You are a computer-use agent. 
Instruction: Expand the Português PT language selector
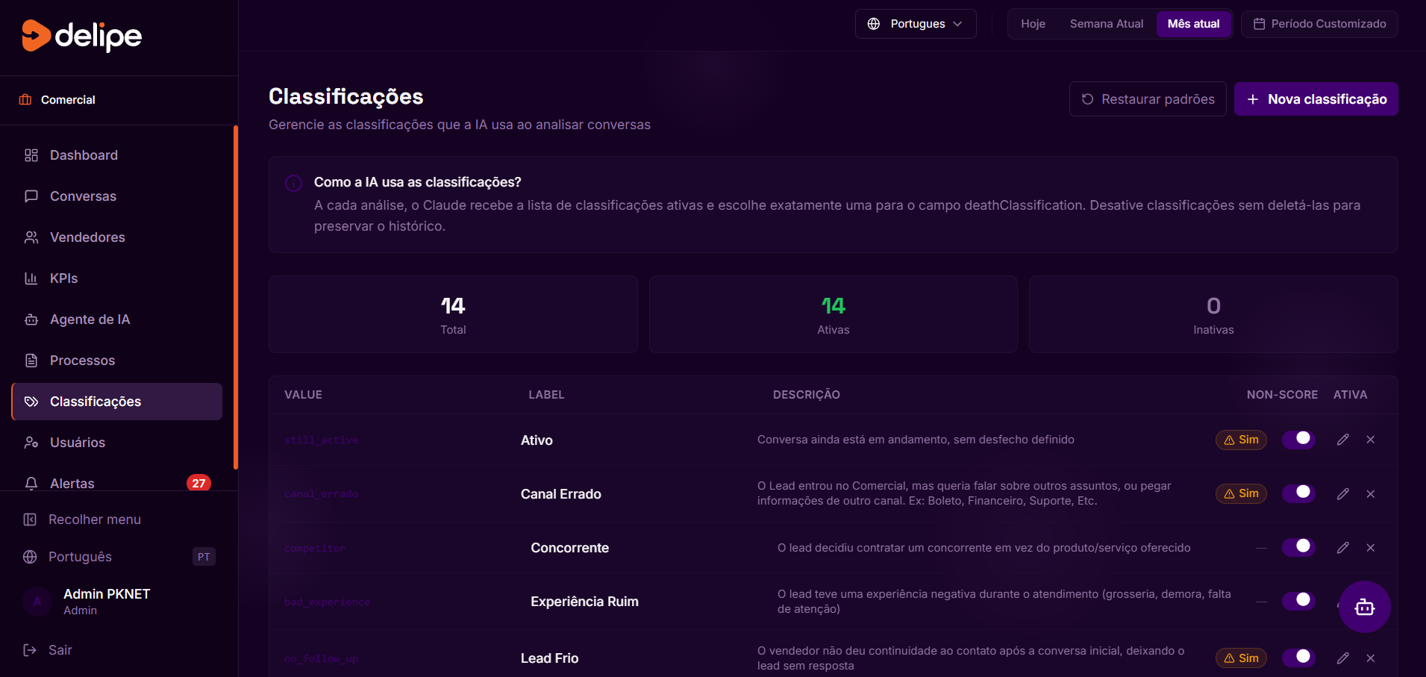pos(119,557)
